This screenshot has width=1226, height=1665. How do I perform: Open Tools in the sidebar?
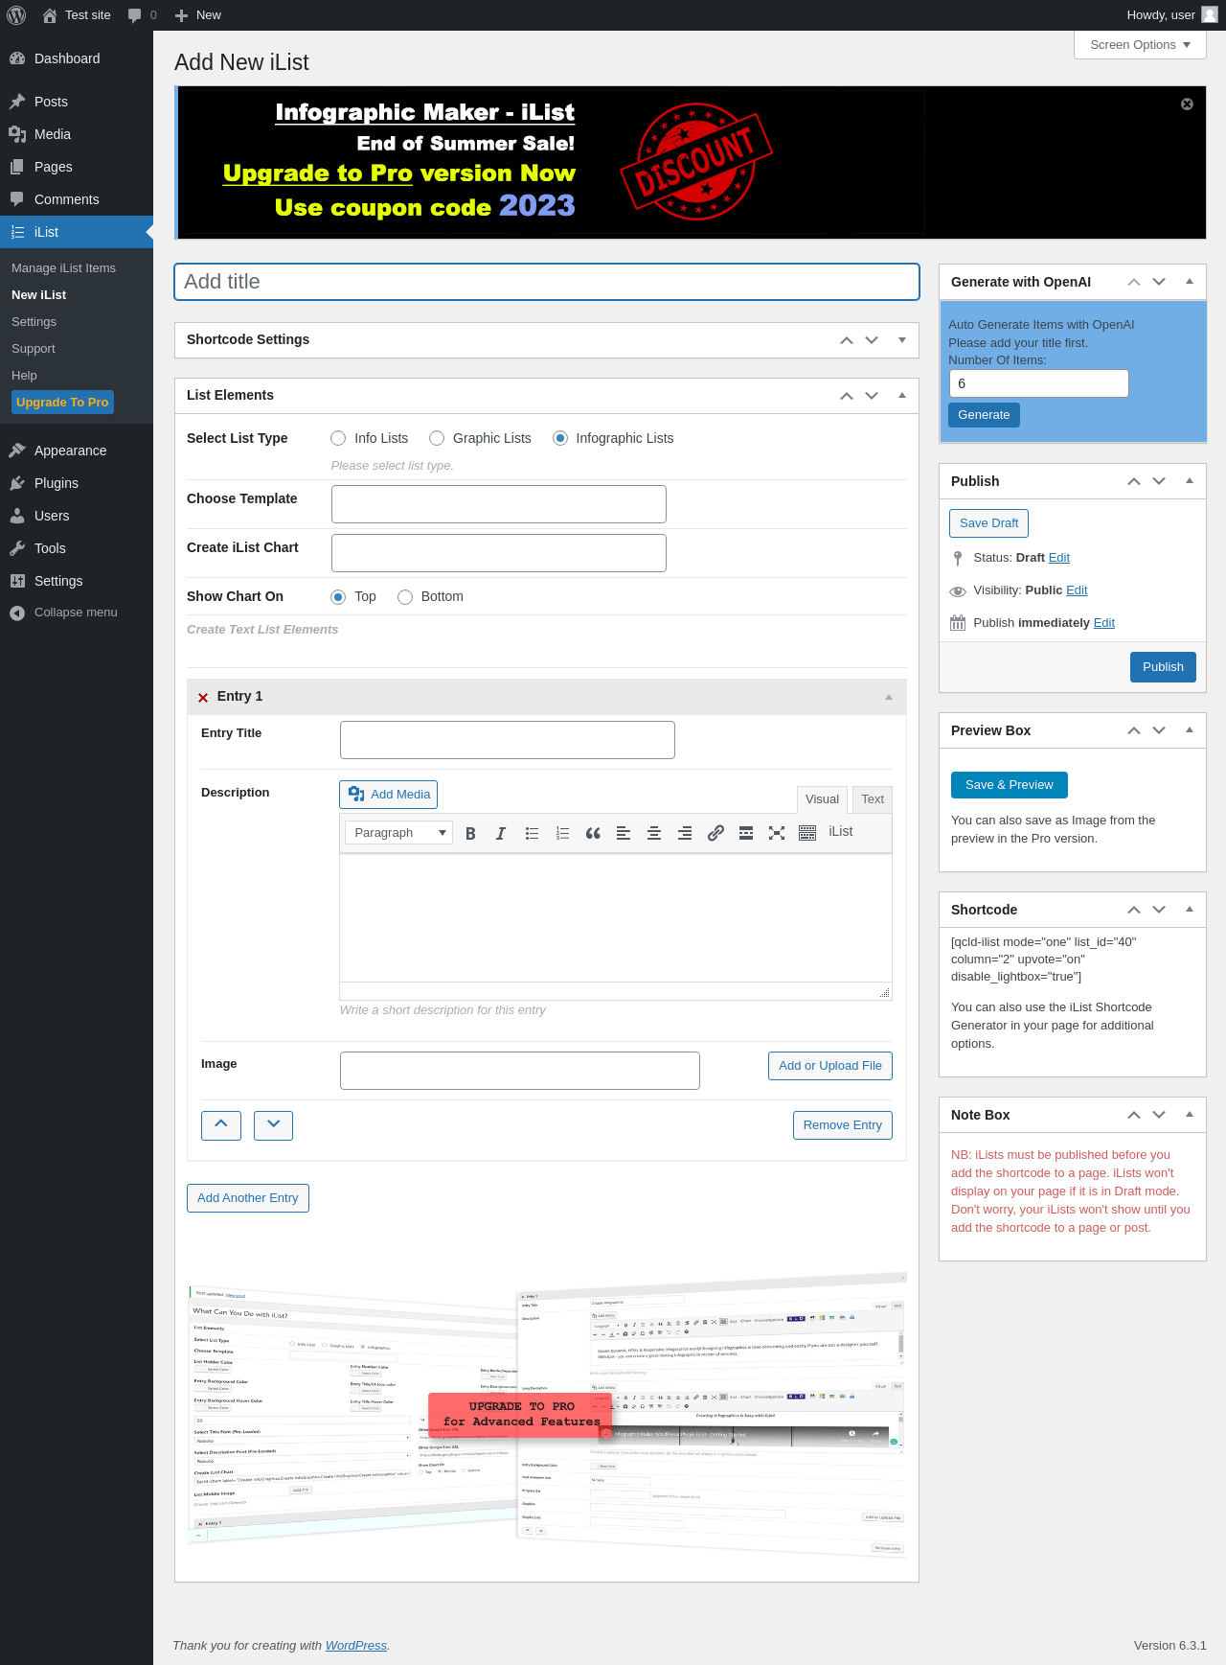pos(77,548)
